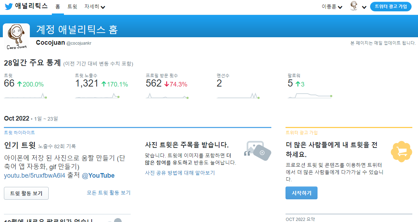This screenshot has height=222, width=418.
Task: Click the 트윗 노출수 sparkline chart
Action: coord(97,95)
